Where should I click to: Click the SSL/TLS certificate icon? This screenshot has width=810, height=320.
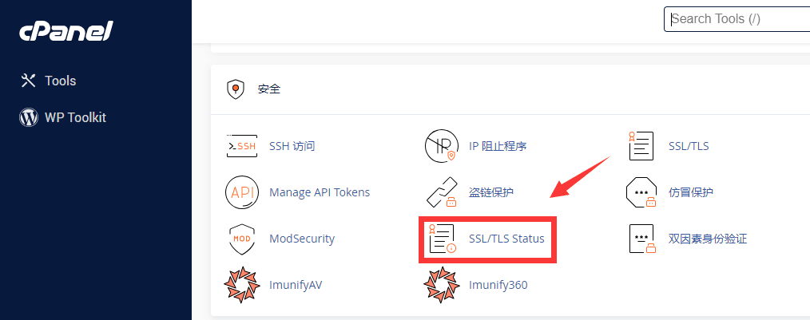tap(641, 145)
